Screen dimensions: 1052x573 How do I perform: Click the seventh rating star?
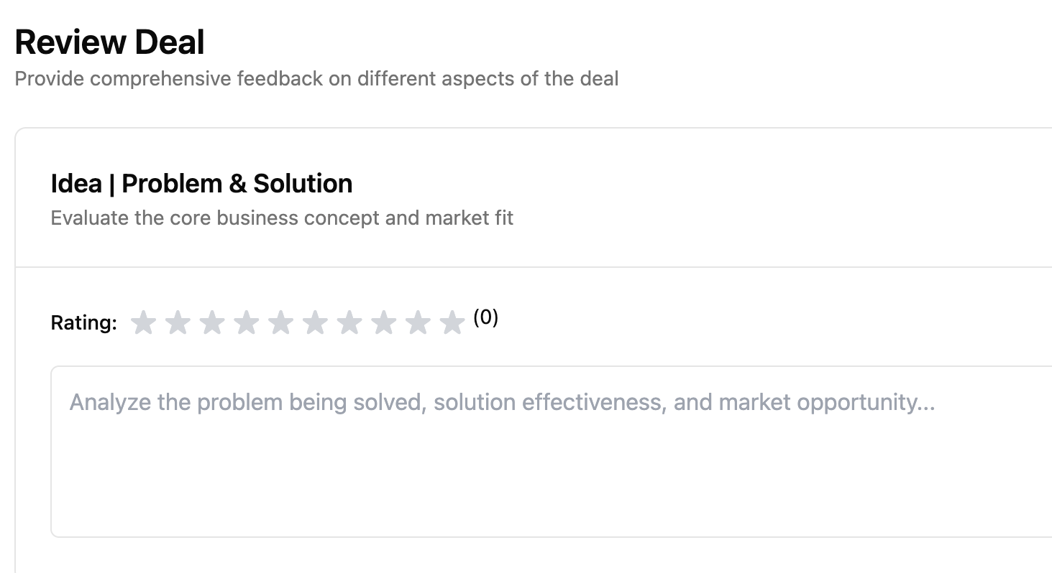tap(350, 322)
